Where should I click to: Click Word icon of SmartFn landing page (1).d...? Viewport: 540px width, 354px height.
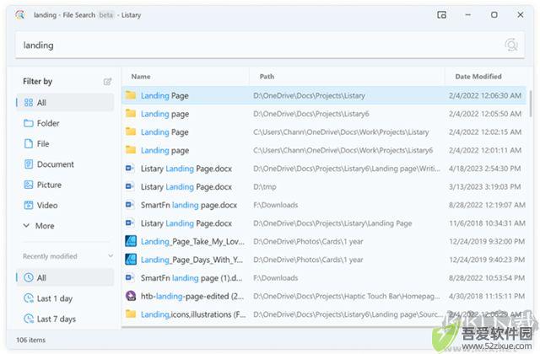130,277
